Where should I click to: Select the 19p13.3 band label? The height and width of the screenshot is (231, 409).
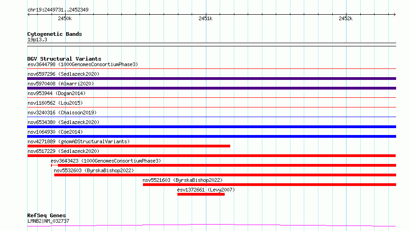37,39
